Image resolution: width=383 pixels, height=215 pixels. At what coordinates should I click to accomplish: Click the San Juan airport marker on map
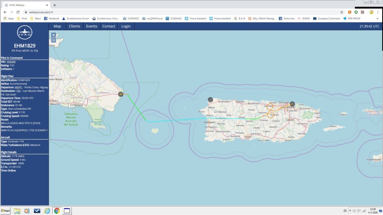292,104
